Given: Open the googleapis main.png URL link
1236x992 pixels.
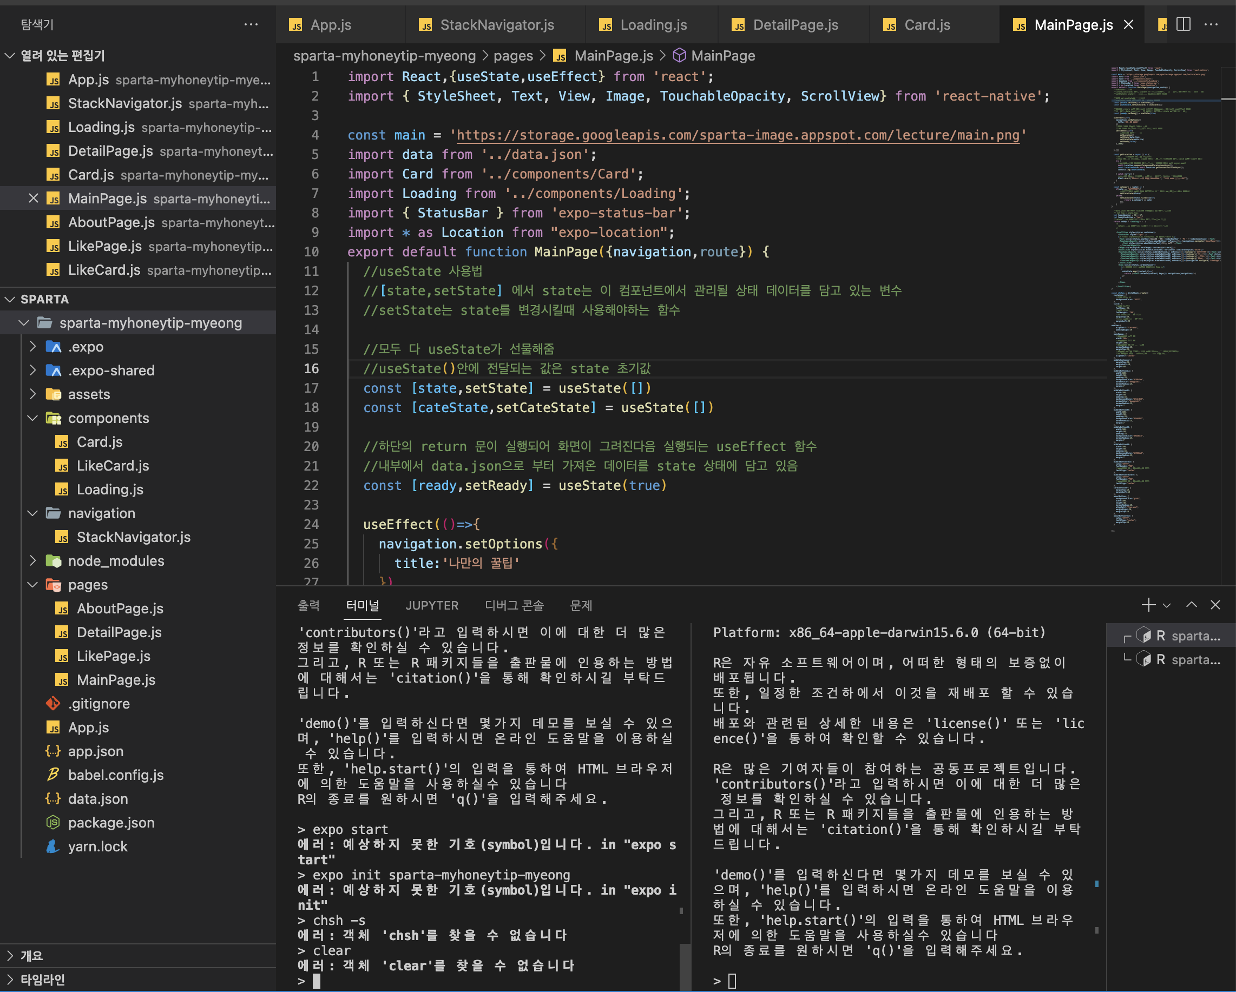Looking at the screenshot, I should point(738,135).
